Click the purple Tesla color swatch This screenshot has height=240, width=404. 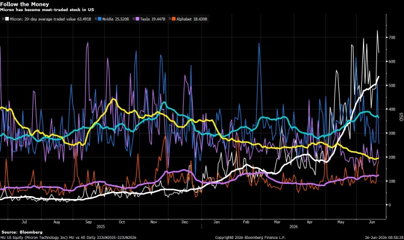coord(137,19)
